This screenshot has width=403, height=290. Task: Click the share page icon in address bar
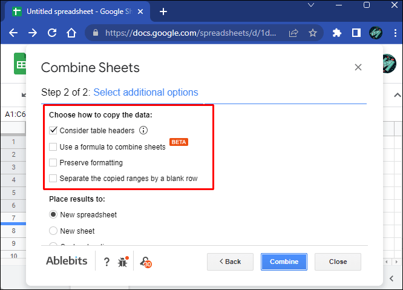(x=293, y=33)
